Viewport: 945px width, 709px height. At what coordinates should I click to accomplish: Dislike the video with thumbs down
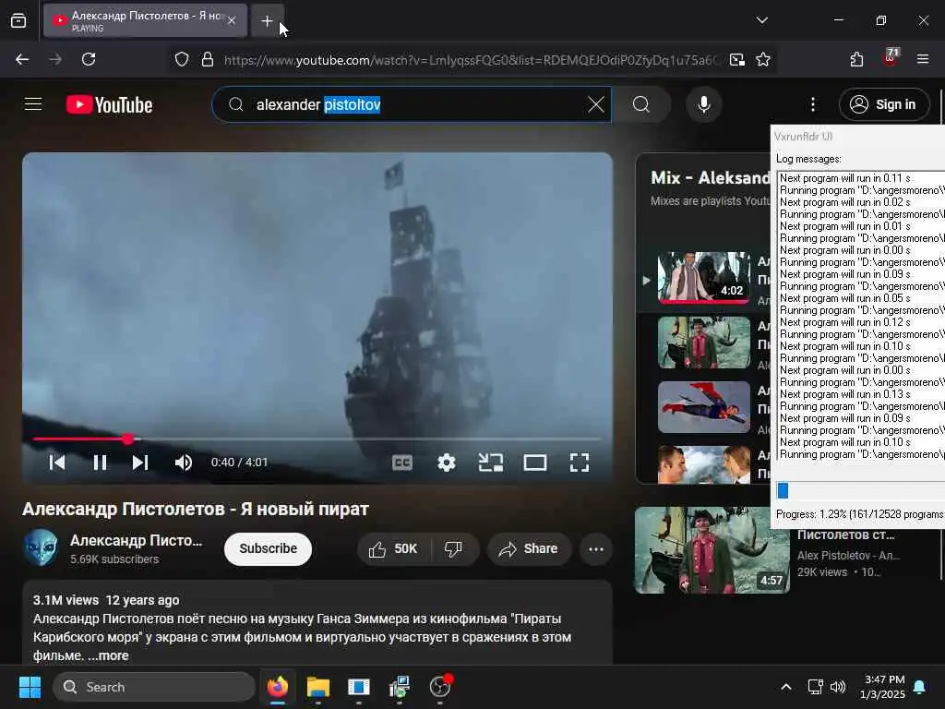(x=453, y=549)
